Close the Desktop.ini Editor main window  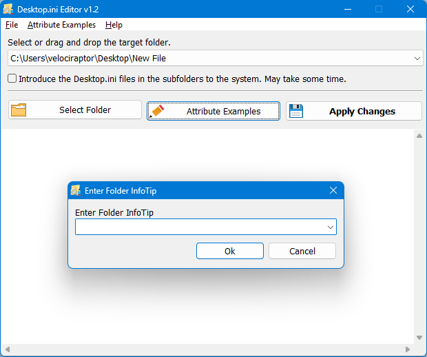click(x=410, y=10)
